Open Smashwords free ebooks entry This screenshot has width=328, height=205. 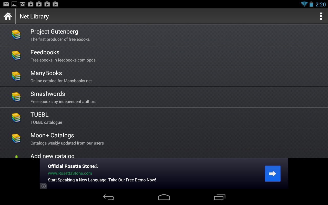tap(164, 97)
